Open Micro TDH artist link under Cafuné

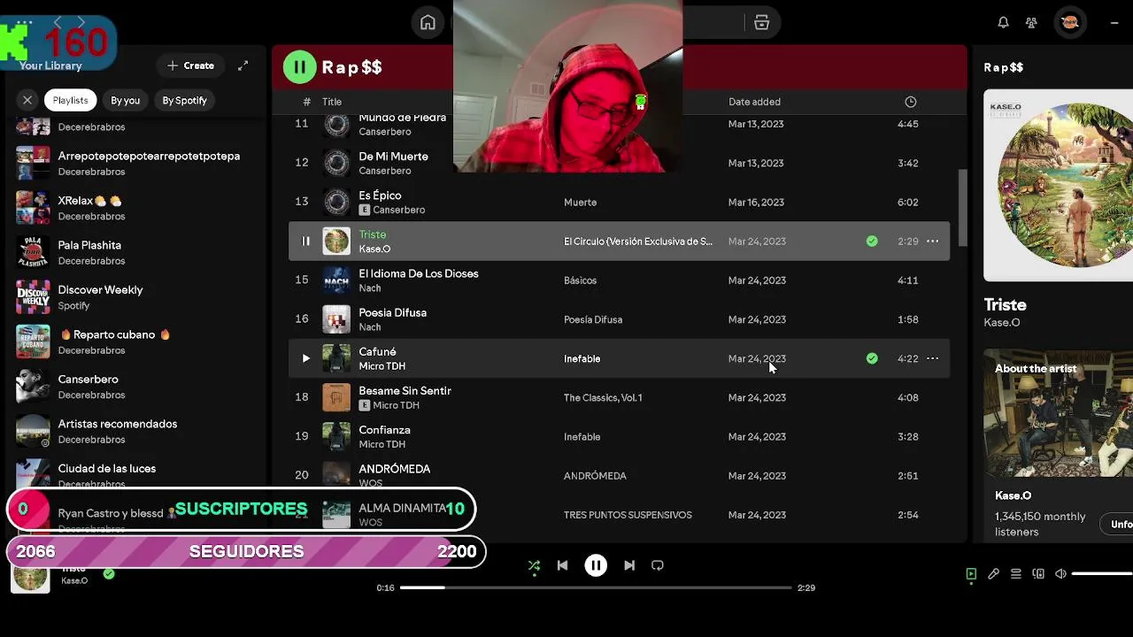tap(382, 366)
